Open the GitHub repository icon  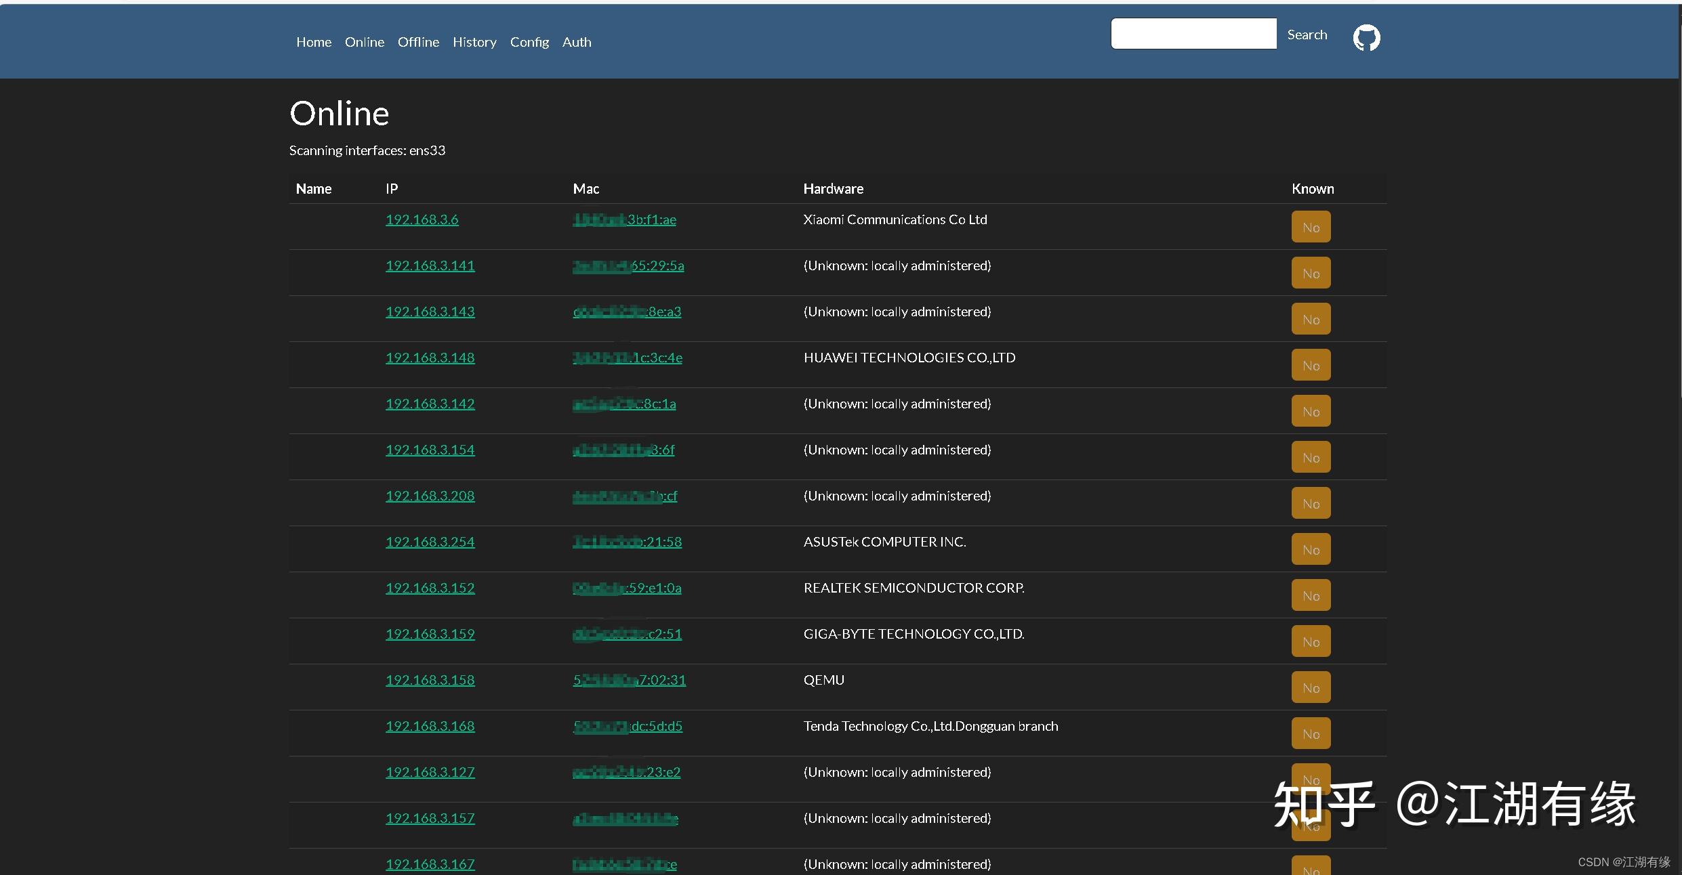1366,37
